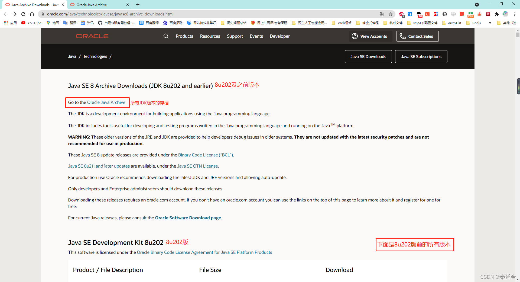Click the Oracle search magnifier icon
The height and width of the screenshot is (282, 520).
[x=166, y=36]
